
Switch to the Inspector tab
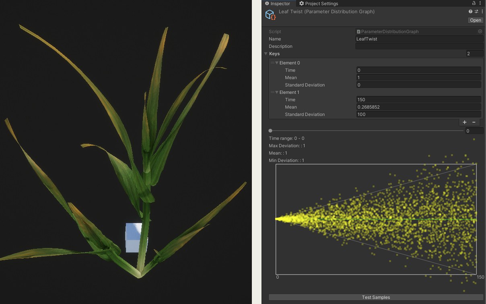tap(277, 3)
